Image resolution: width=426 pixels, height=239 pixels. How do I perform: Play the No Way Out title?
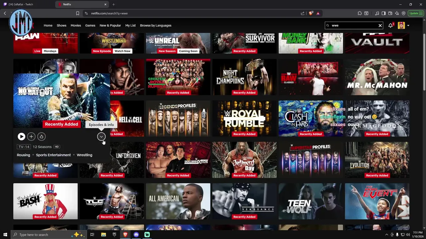tap(21, 136)
